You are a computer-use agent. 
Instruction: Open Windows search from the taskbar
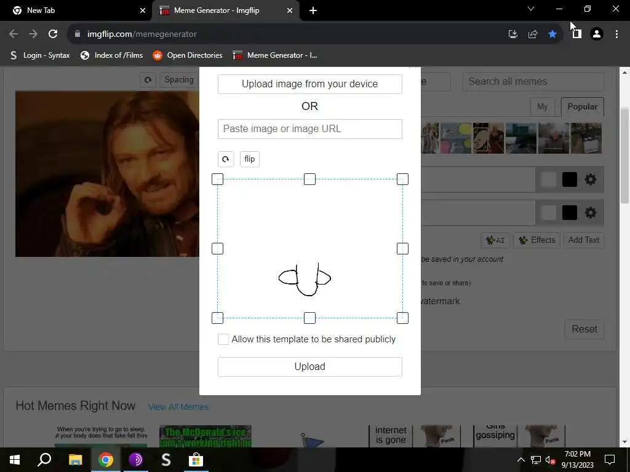point(44,460)
